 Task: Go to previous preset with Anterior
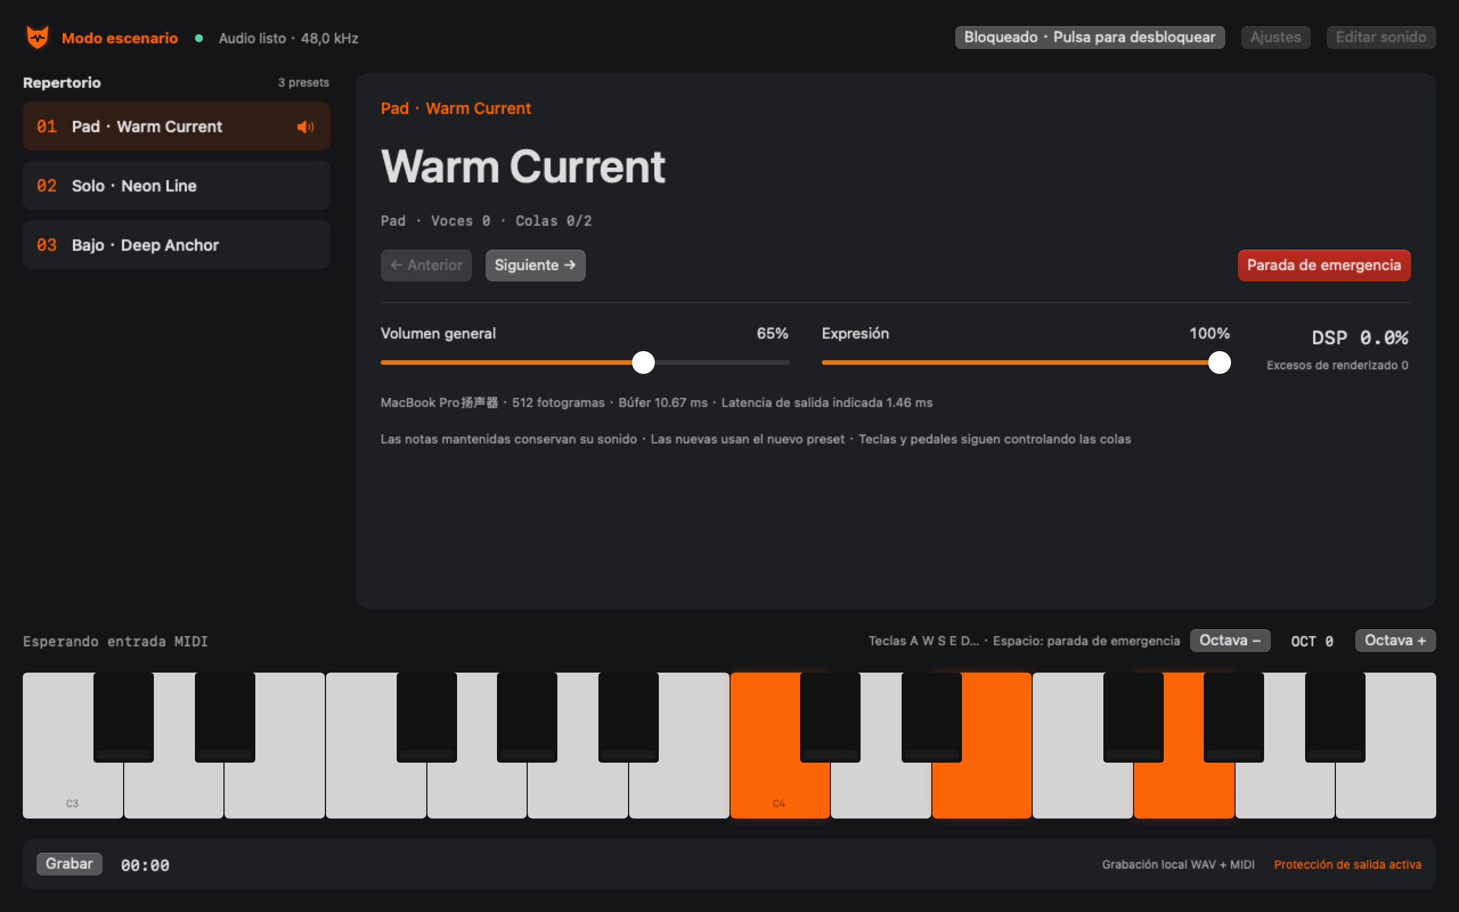tap(426, 266)
